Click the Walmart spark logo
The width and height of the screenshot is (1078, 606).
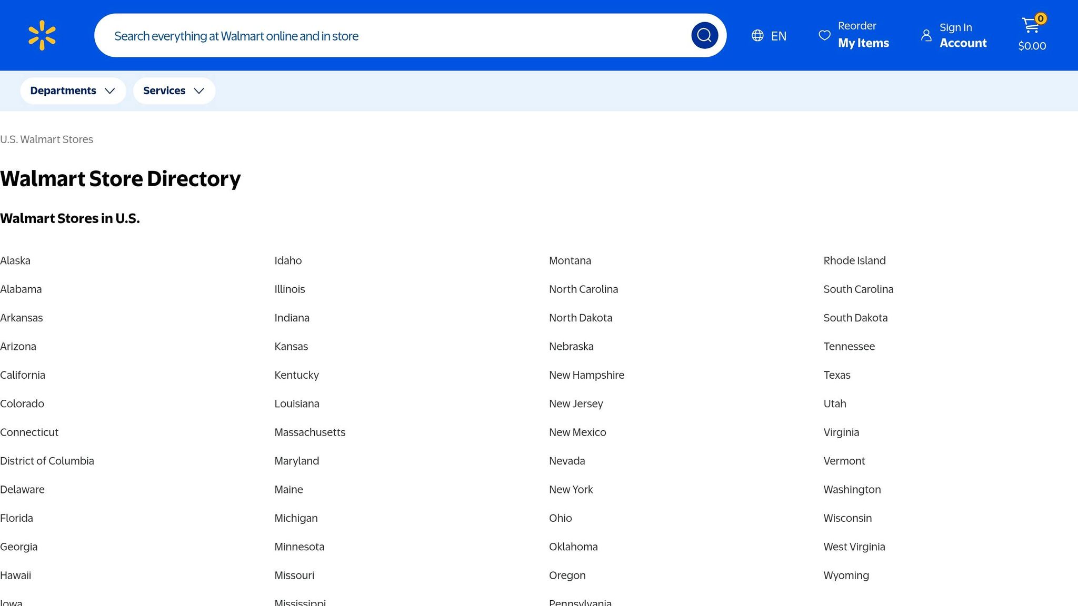click(x=42, y=35)
